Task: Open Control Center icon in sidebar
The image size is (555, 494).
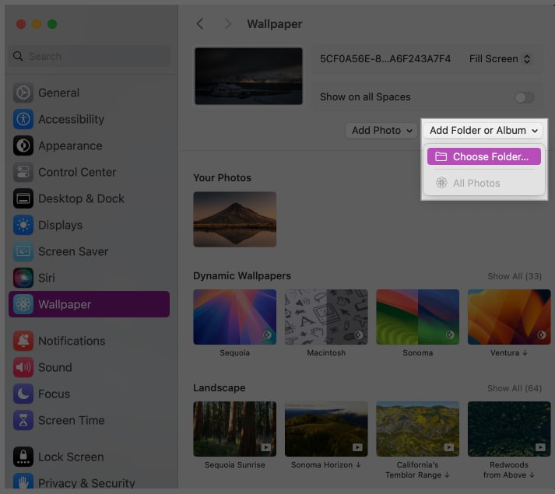Action: 23,172
